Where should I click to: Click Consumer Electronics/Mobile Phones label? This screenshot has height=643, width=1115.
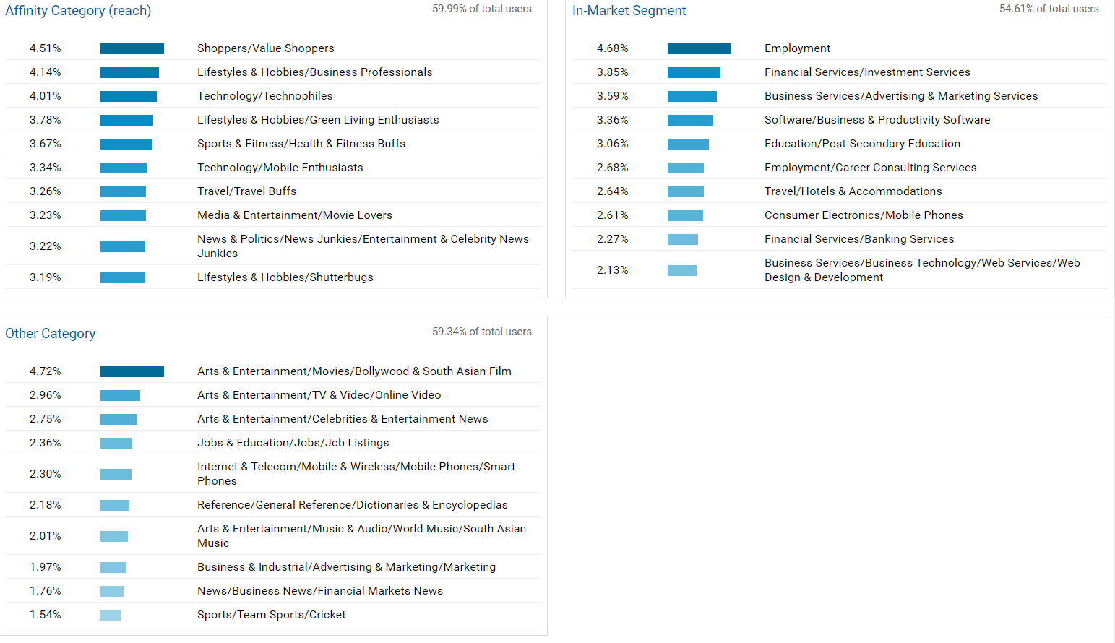pos(864,215)
